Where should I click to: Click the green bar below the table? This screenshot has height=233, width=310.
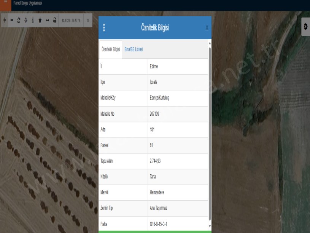(x=154, y=231)
